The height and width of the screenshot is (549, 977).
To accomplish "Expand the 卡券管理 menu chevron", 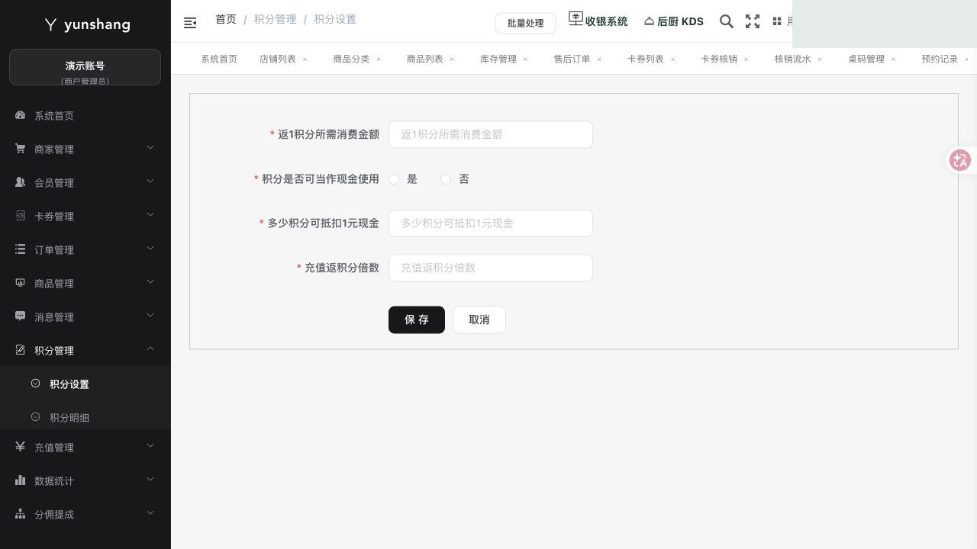I will [x=150, y=215].
